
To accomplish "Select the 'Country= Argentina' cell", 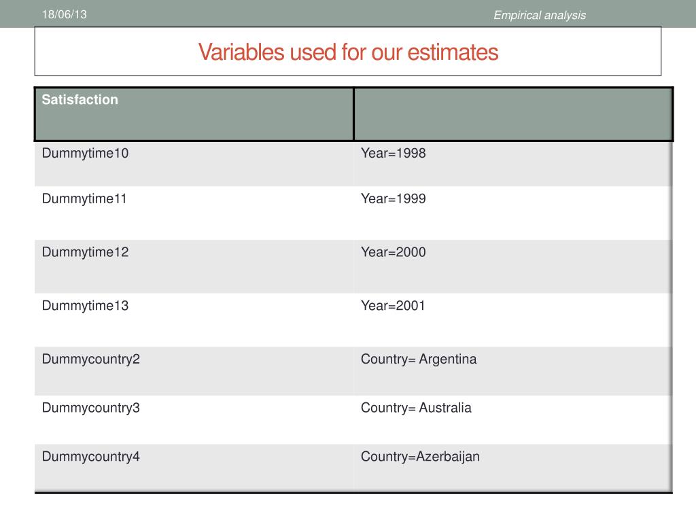I will point(513,371).
